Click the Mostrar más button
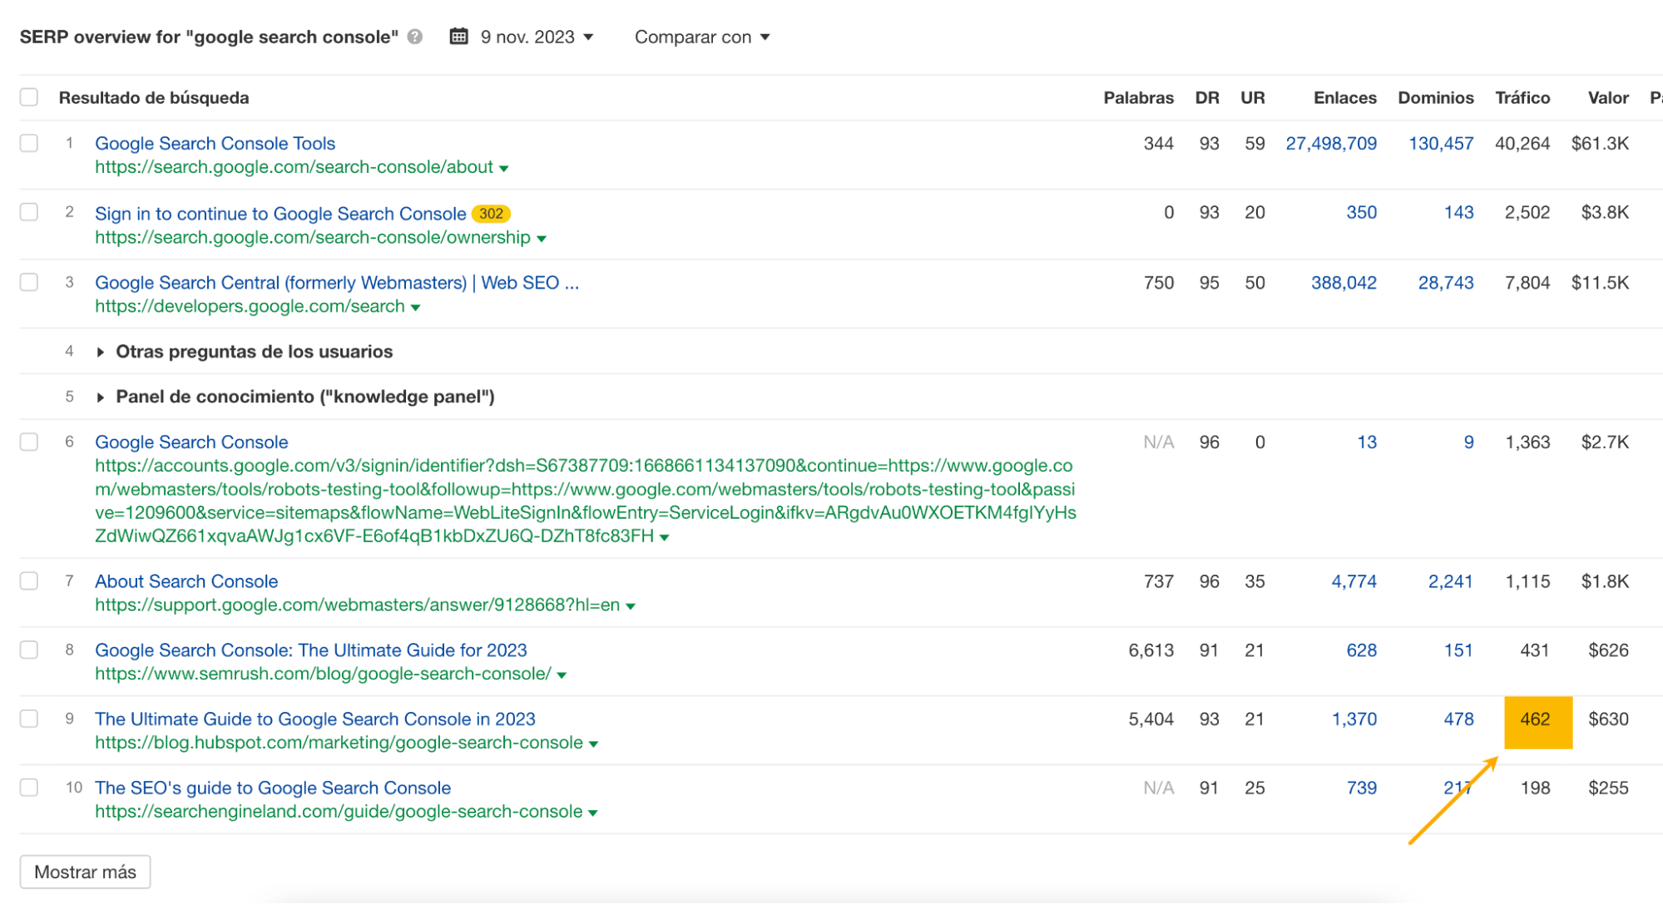The width and height of the screenshot is (1663, 904). 84,872
